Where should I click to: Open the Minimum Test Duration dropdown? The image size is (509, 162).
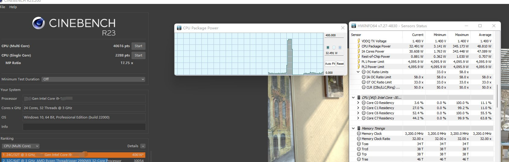(x=93, y=79)
